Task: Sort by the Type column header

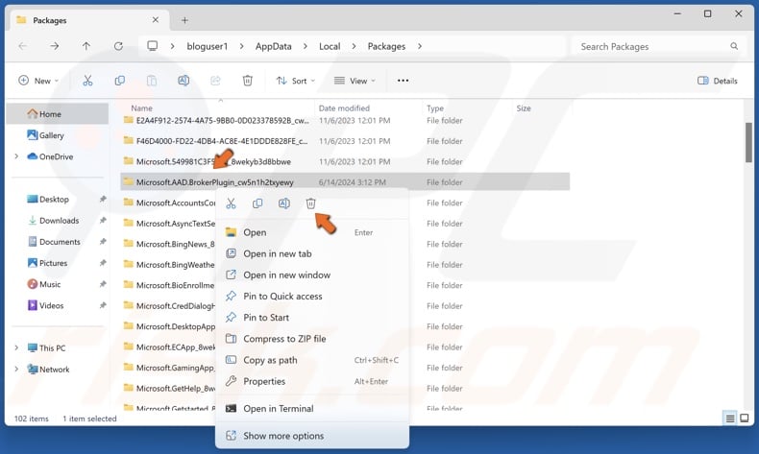Action: [434, 108]
